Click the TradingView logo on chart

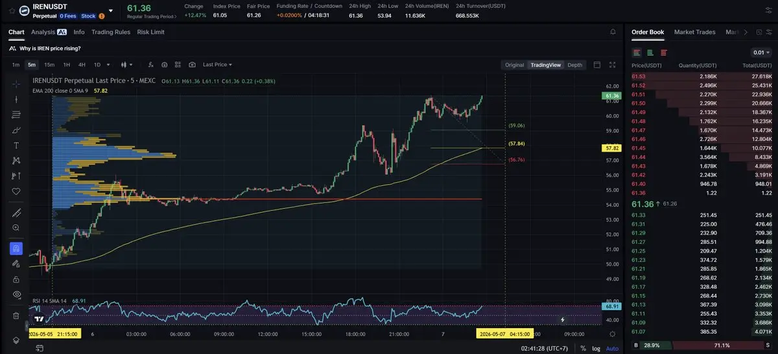[40, 319]
